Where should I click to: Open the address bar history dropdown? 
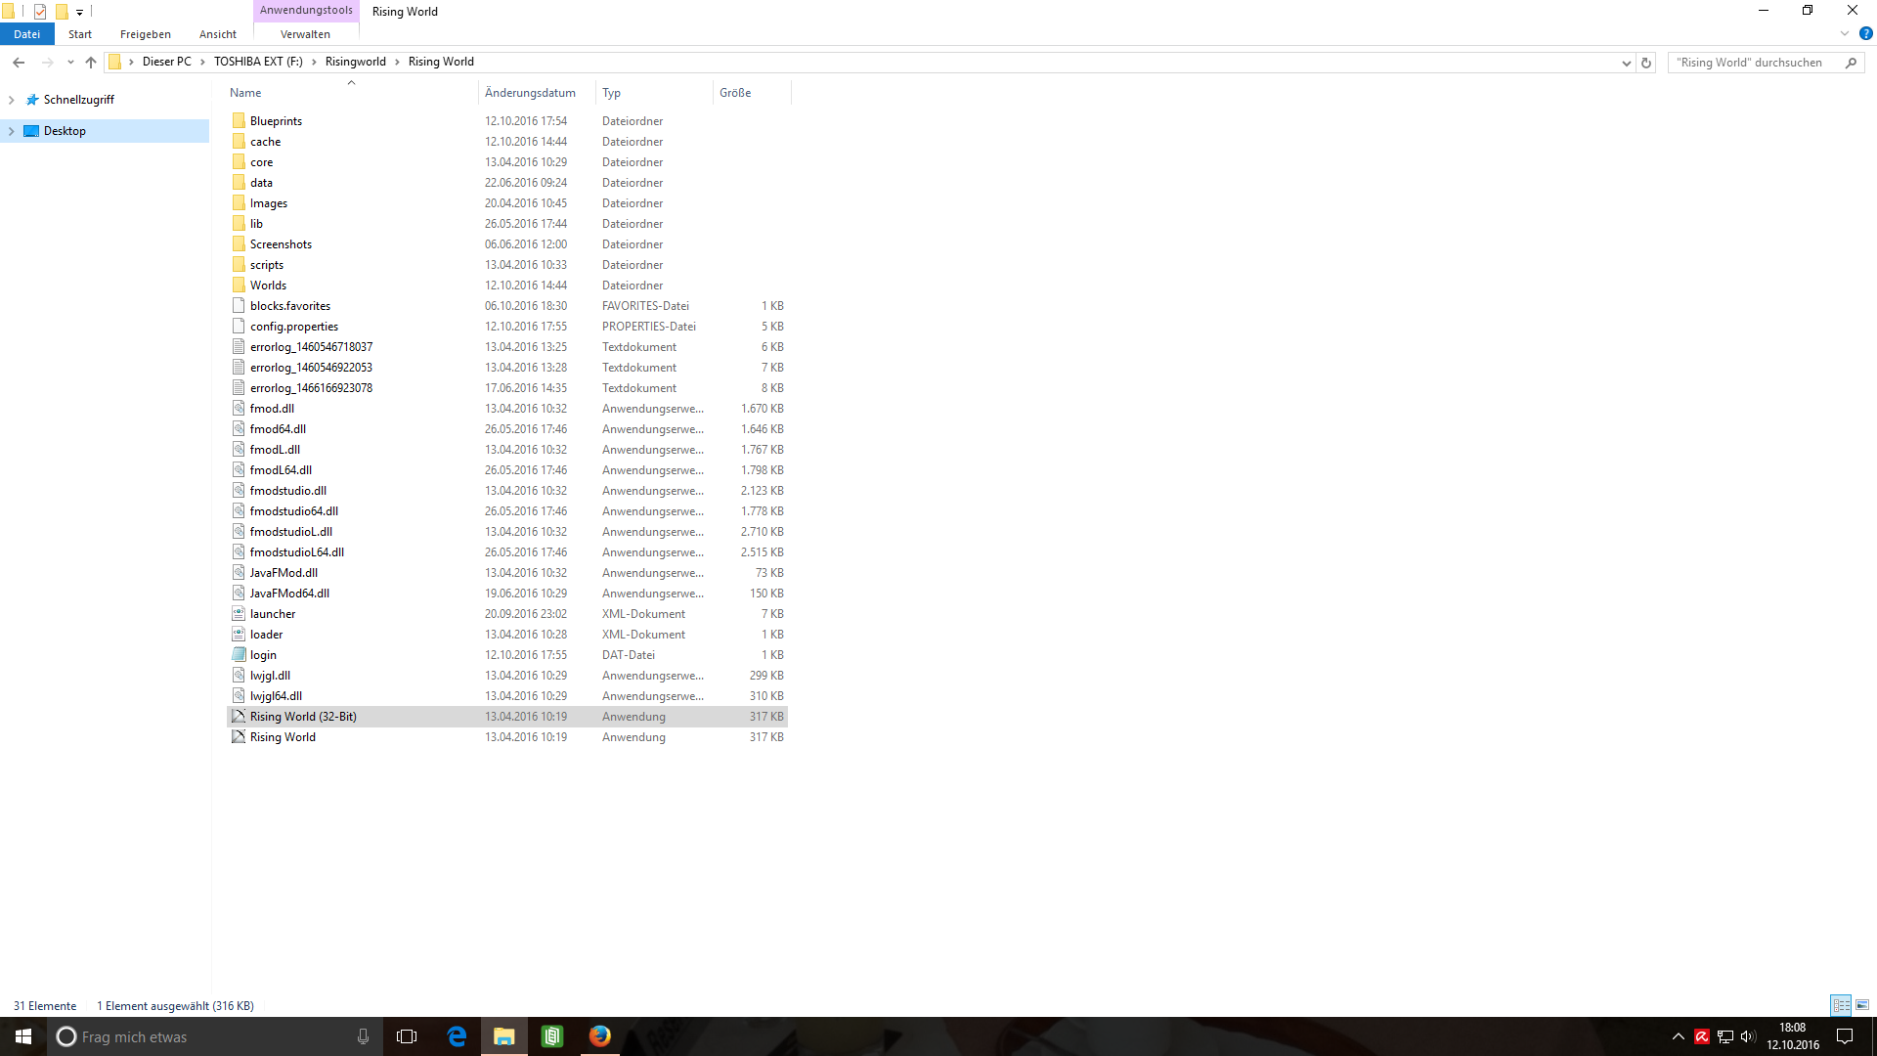[x=1626, y=63]
